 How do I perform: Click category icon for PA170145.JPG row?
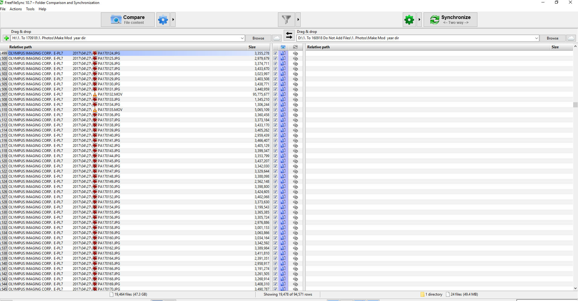pyautogui.click(x=283, y=161)
